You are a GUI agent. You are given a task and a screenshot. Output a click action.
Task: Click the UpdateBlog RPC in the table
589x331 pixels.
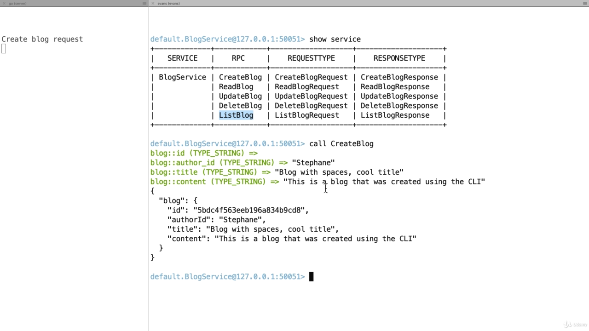point(240,96)
